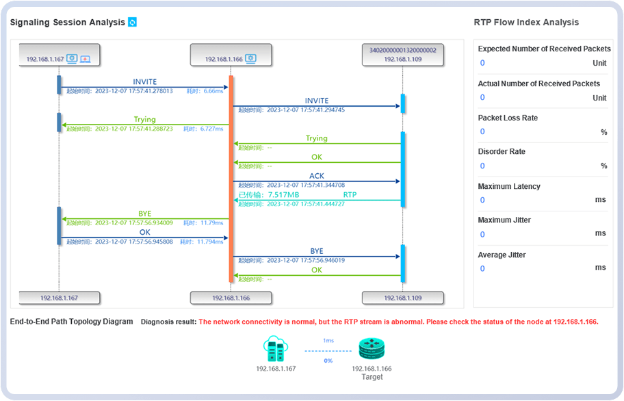Select the Packet Loss Rate value
Image resolution: width=624 pixels, height=401 pixels.
482,131
